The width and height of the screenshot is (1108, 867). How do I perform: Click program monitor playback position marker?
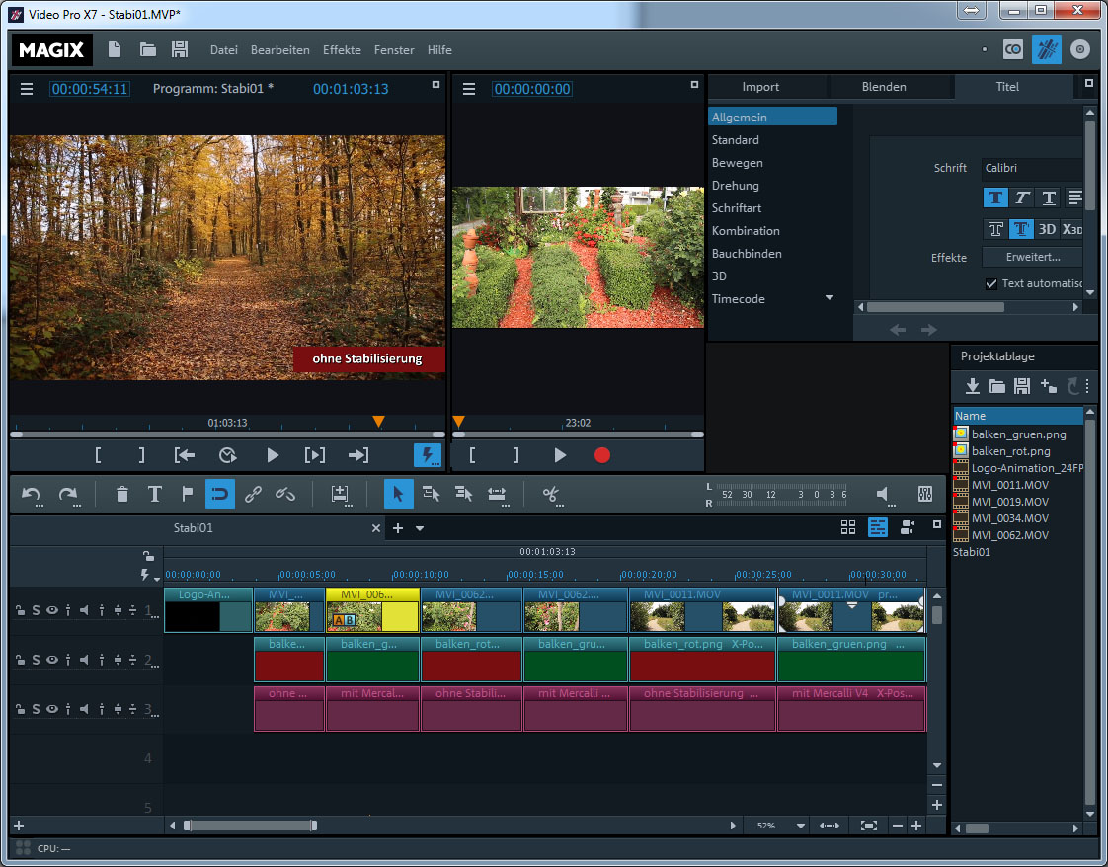coord(379,421)
